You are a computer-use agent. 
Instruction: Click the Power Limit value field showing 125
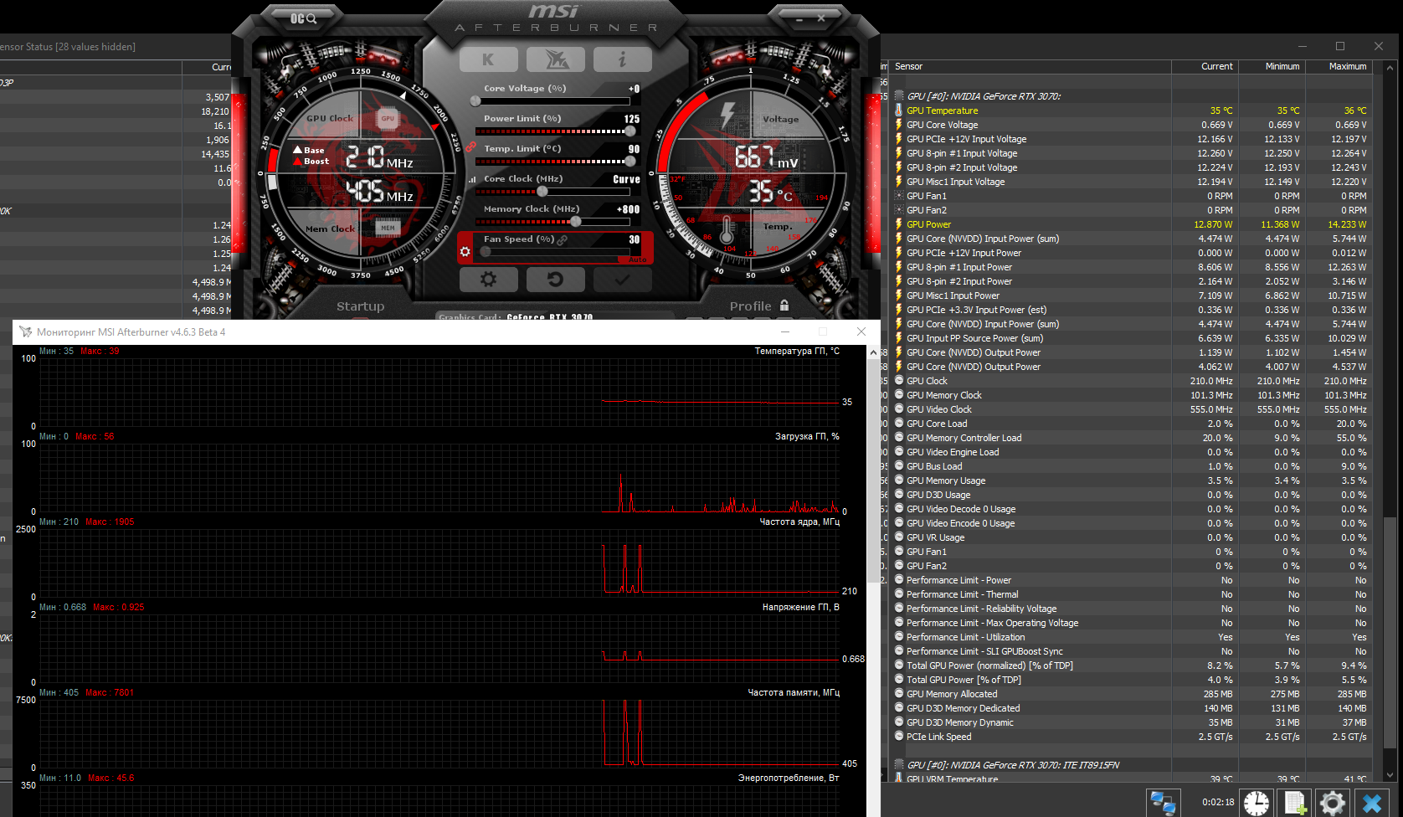tap(632, 119)
